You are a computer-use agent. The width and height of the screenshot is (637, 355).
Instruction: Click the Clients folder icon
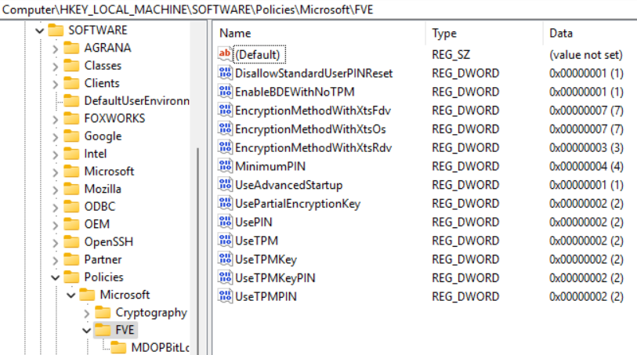pyautogui.click(x=71, y=83)
